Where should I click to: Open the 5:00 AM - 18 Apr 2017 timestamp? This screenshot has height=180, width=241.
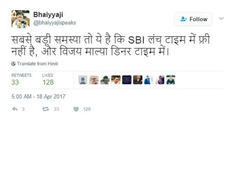pyautogui.click(x=38, y=97)
